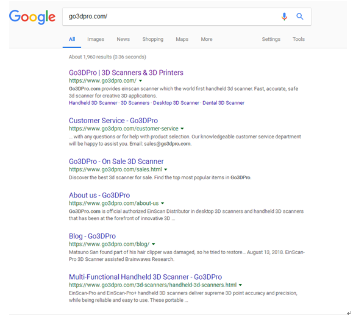Open the More search menu
The width and height of the screenshot is (353, 317).
[x=207, y=39]
